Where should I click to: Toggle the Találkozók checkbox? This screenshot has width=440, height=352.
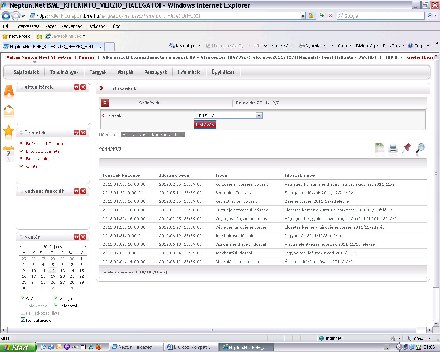tap(23, 305)
